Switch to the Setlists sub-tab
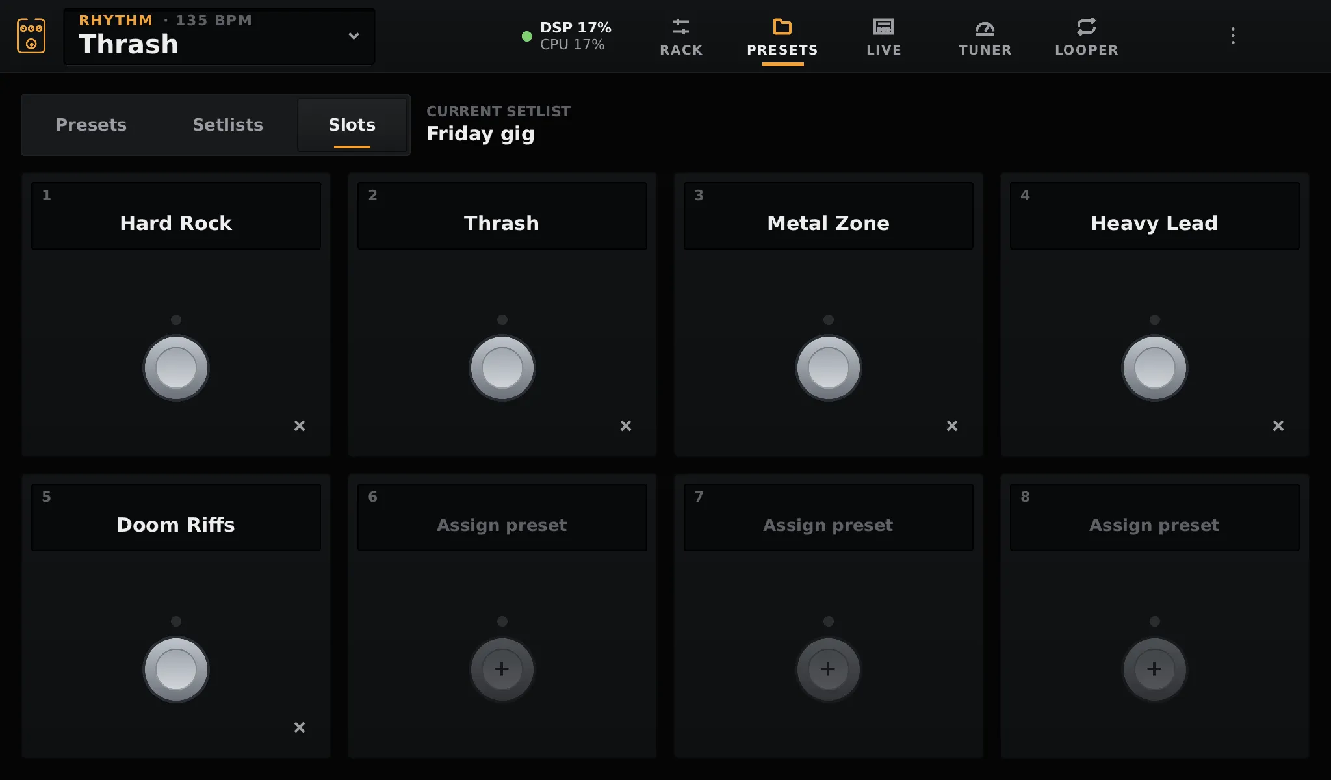This screenshot has width=1331, height=780. click(227, 125)
